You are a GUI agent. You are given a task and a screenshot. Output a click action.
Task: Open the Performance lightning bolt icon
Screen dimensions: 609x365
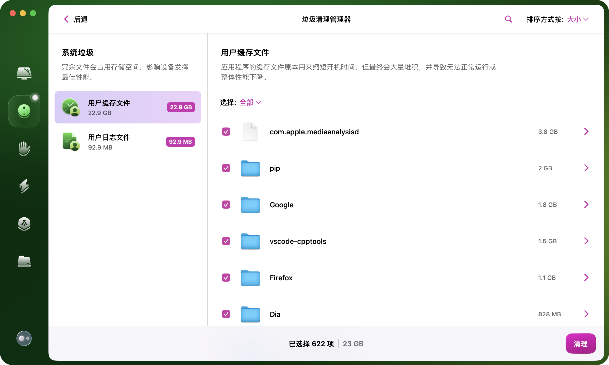(x=24, y=186)
